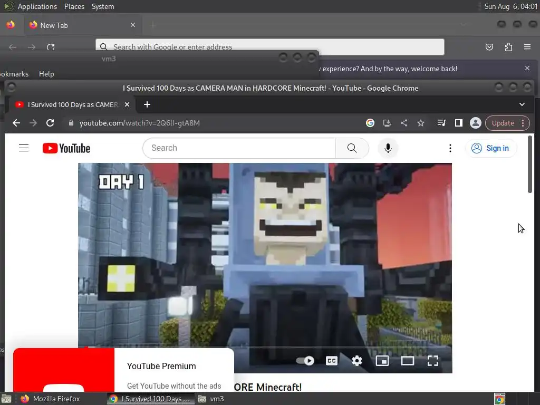The height and width of the screenshot is (405, 540).
Task: Open Bookmarks menu in vm3 window
Action: [14, 74]
